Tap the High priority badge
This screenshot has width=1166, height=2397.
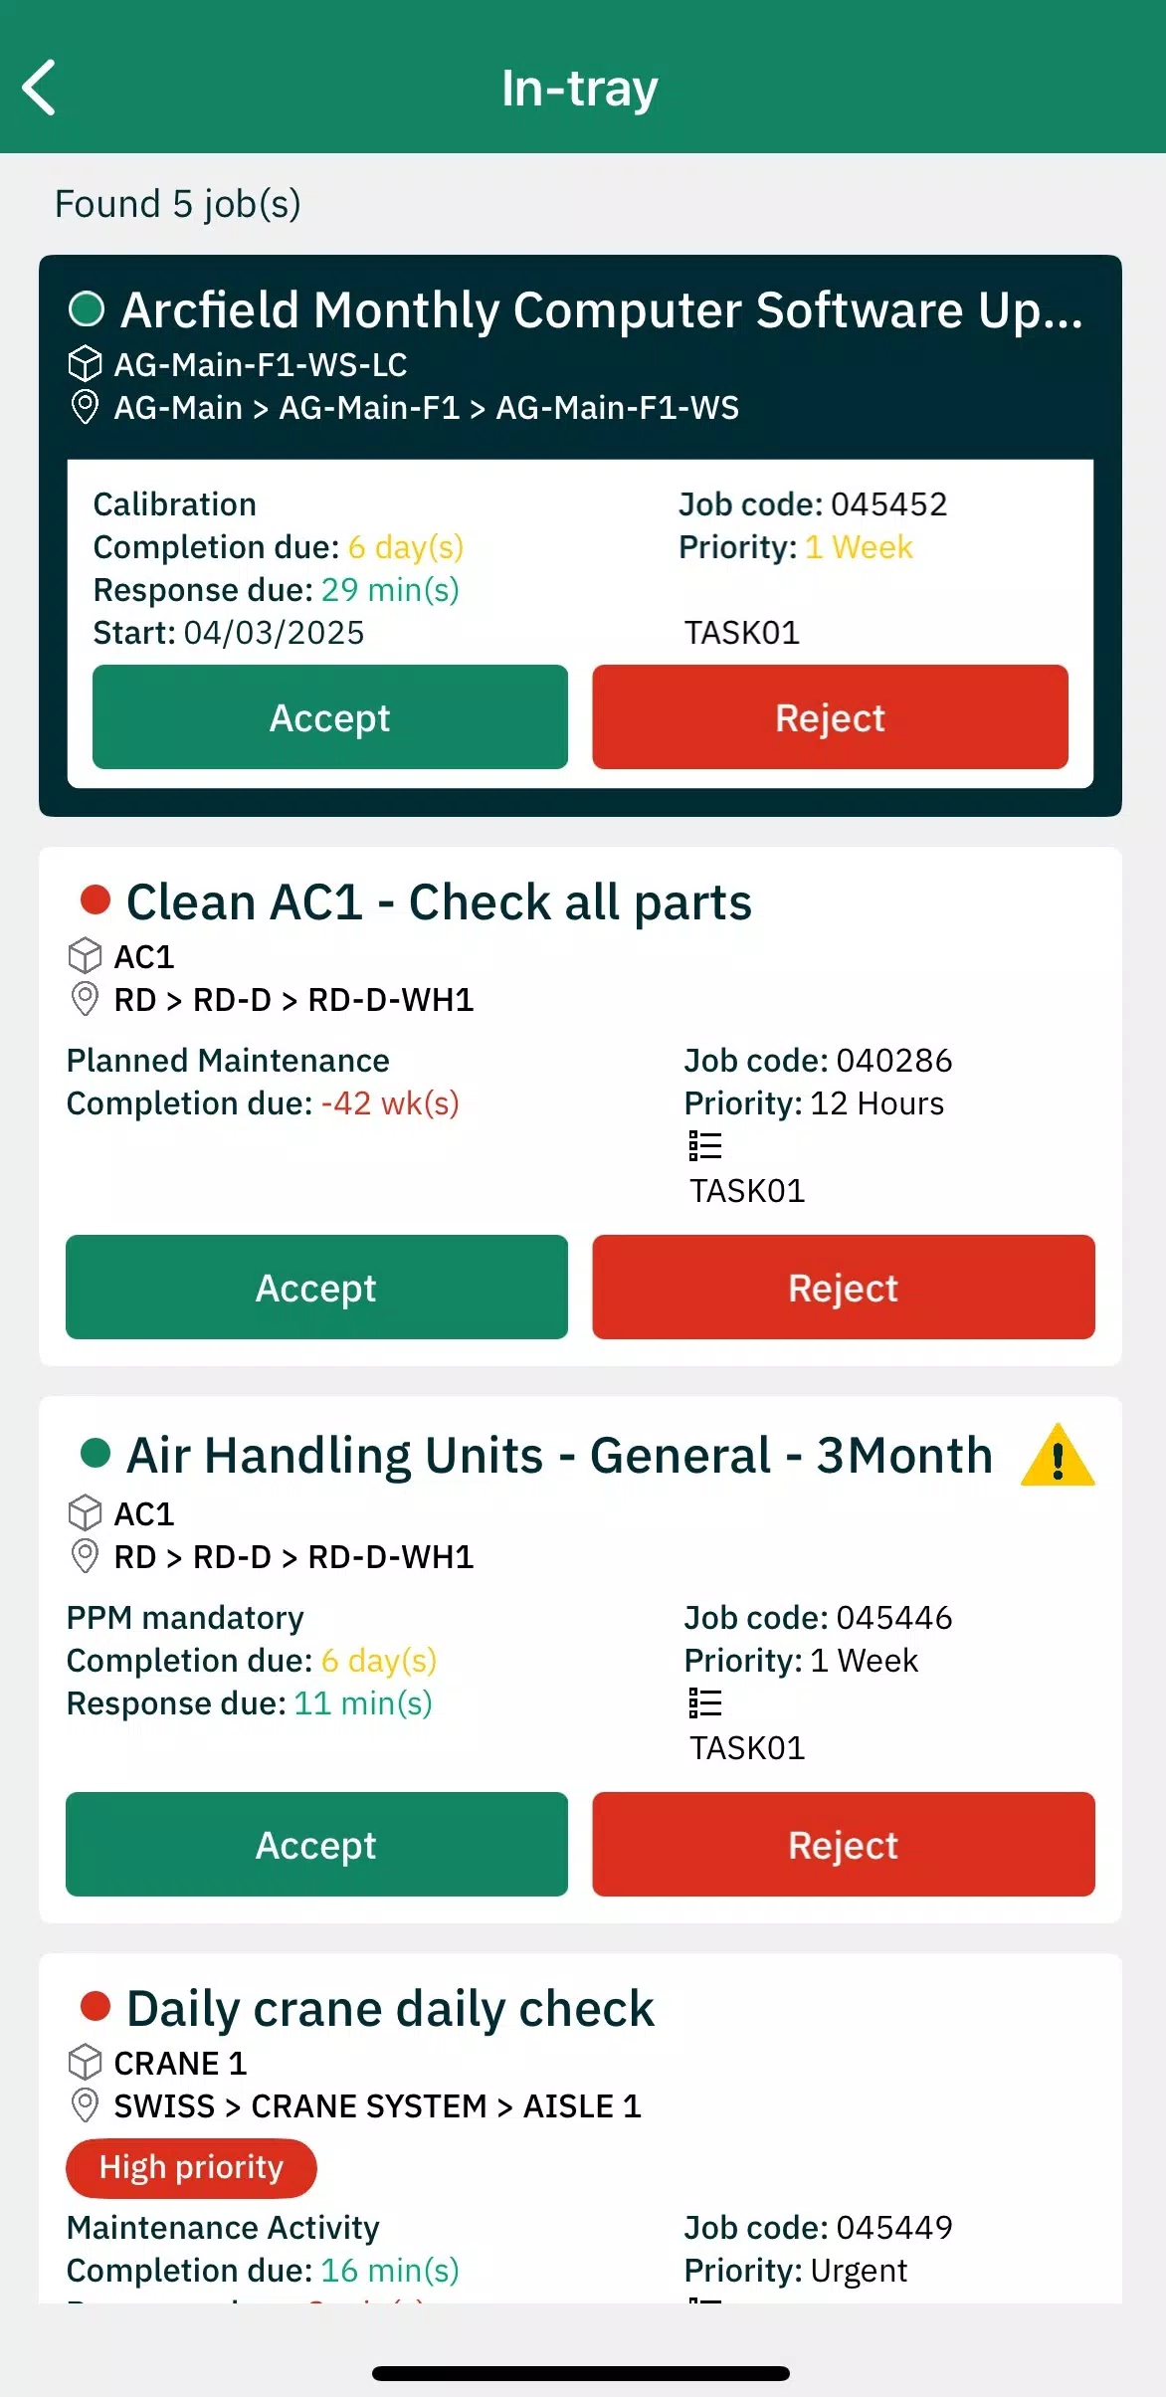pos(191,2167)
